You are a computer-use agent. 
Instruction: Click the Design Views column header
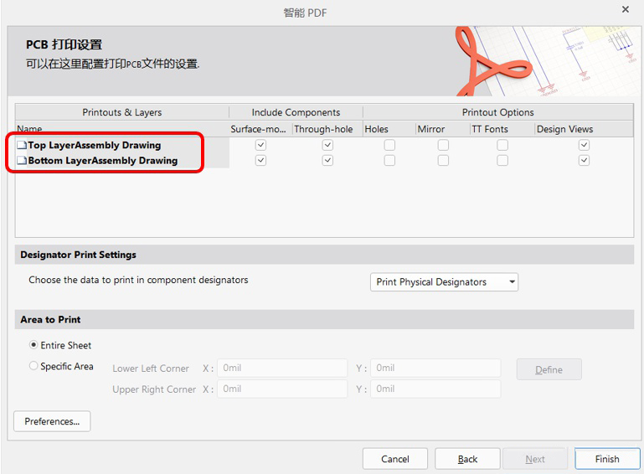[584, 129]
